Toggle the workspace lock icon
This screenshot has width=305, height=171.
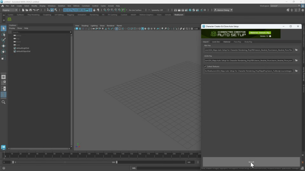pyautogui.click(x=303, y=6)
